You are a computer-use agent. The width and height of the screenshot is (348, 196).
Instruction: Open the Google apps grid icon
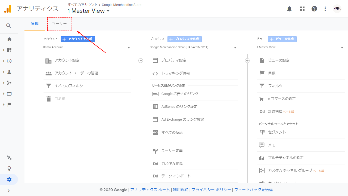[x=302, y=9]
